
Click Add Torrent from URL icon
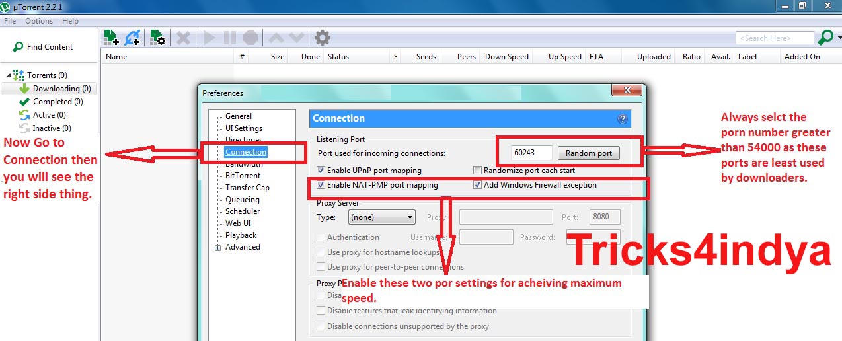pyautogui.click(x=132, y=38)
